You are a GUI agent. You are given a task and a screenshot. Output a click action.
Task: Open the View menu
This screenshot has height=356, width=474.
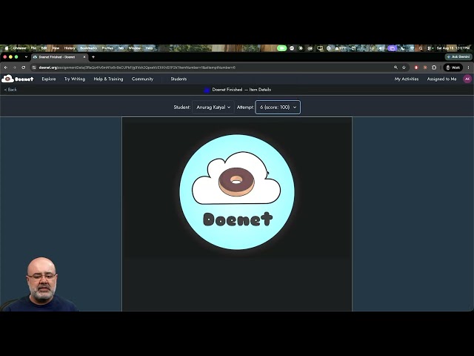56,48
